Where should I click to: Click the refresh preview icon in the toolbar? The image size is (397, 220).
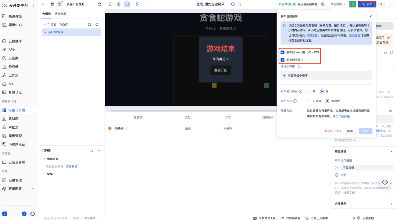[138, 4]
